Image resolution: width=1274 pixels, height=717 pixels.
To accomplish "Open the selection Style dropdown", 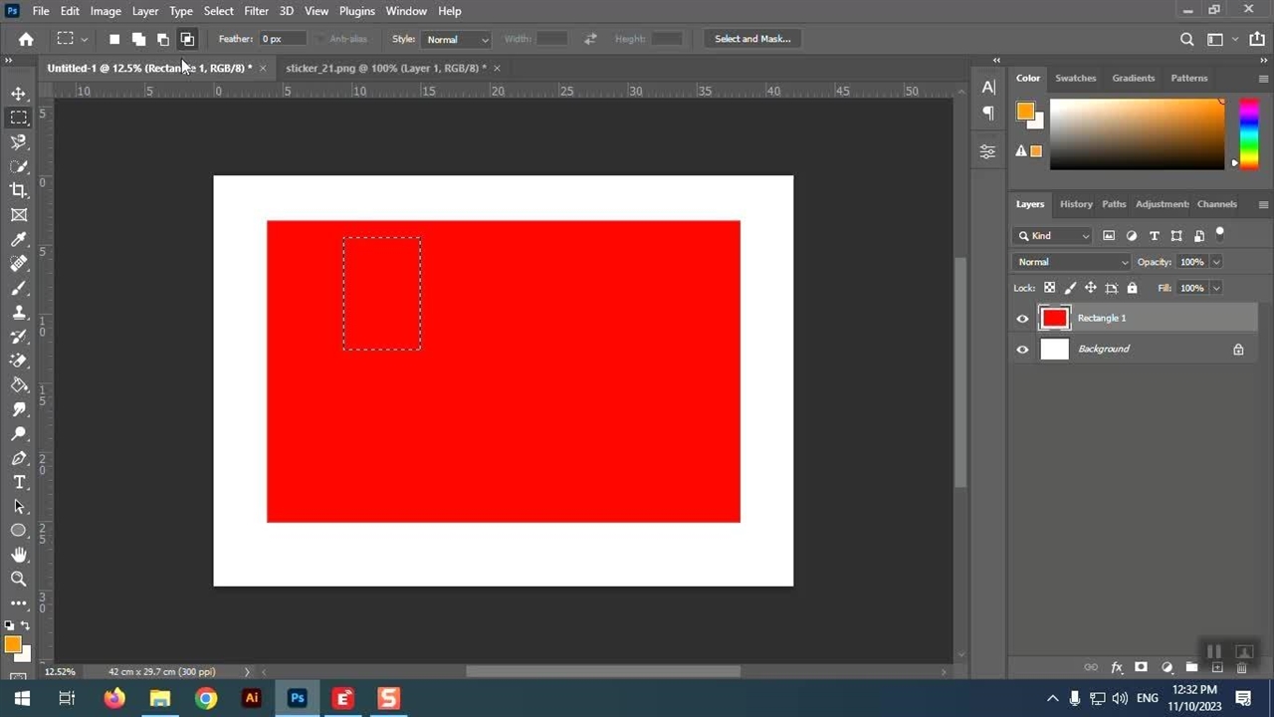I will click(x=456, y=40).
